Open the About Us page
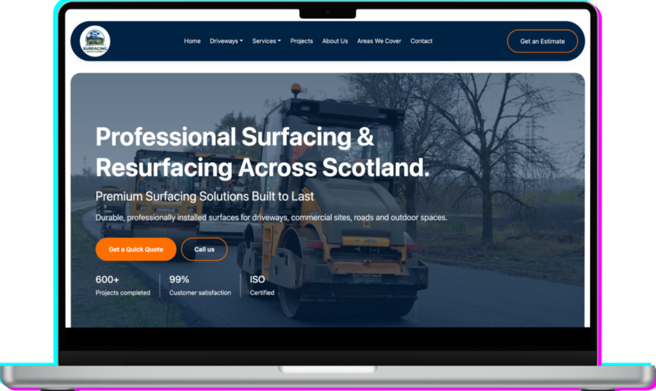 click(335, 41)
